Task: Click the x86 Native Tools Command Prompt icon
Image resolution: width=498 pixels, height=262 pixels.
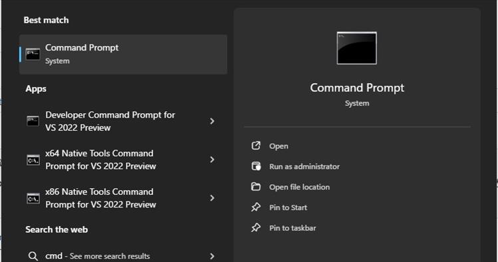Action: [33, 198]
